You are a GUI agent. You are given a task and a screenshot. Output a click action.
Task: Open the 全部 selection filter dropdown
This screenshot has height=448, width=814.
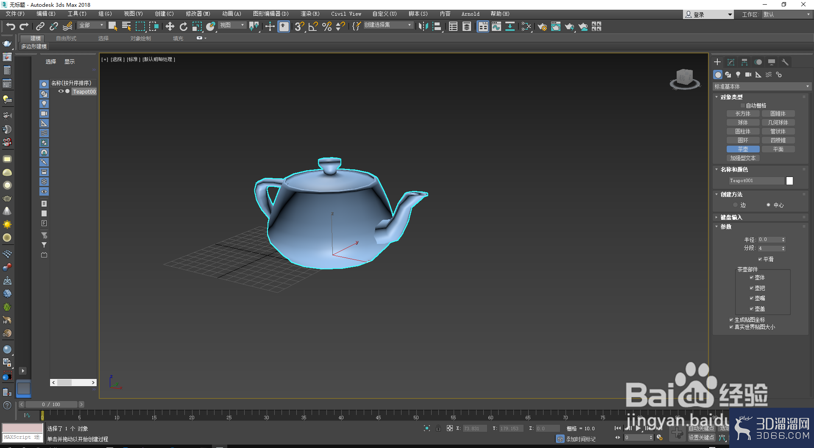[x=92, y=25]
